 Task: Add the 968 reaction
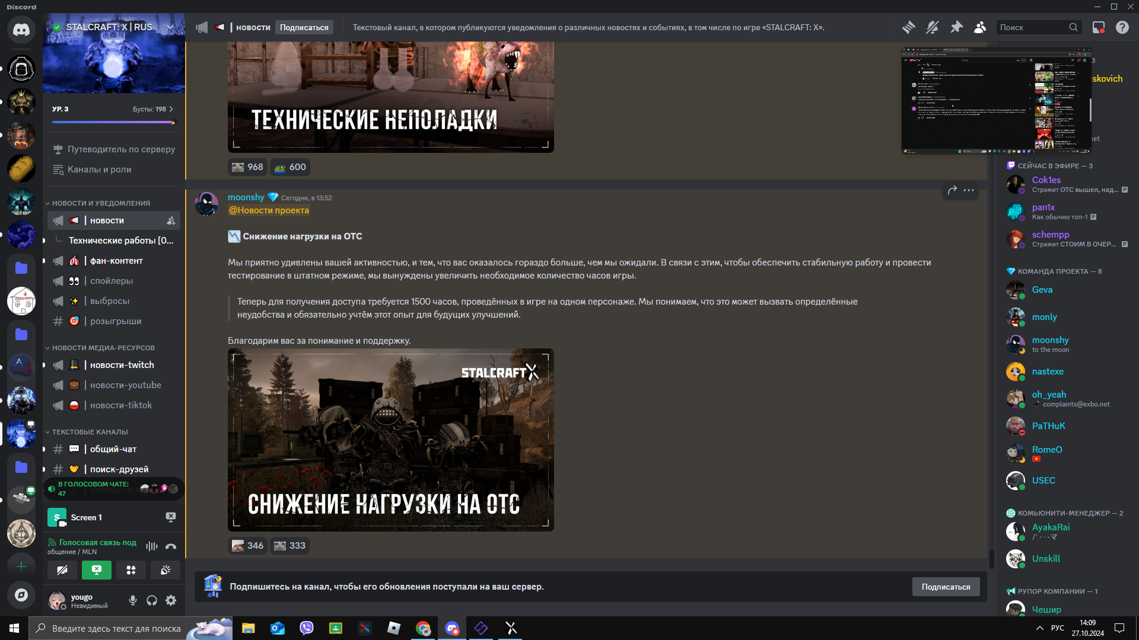point(247,167)
